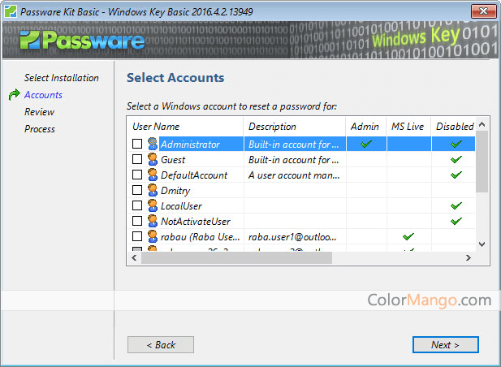Select the NotActivateUser user name
Viewport: 501px width, 367px height.
point(196,222)
